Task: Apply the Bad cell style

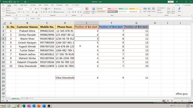Action: pos(112,9)
